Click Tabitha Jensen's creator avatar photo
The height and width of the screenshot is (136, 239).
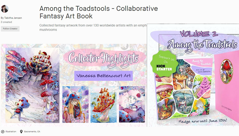point(5,9)
